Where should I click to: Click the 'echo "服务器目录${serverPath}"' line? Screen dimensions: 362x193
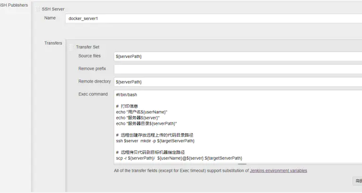pos(147,123)
